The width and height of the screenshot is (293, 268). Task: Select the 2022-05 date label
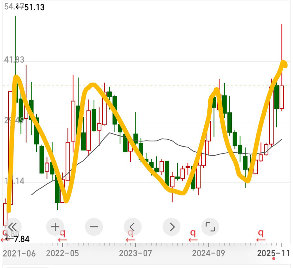[x=62, y=254]
